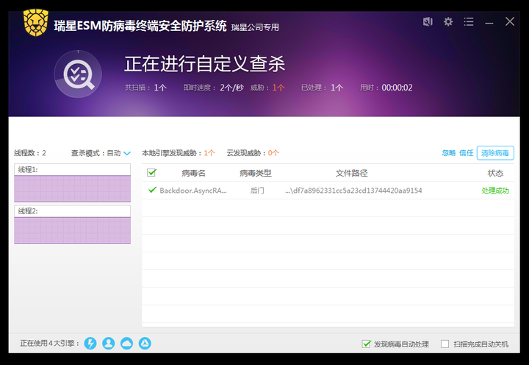The image size is (529, 365).
Task: Click the 线程数：2 label
Action: click(30, 153)
